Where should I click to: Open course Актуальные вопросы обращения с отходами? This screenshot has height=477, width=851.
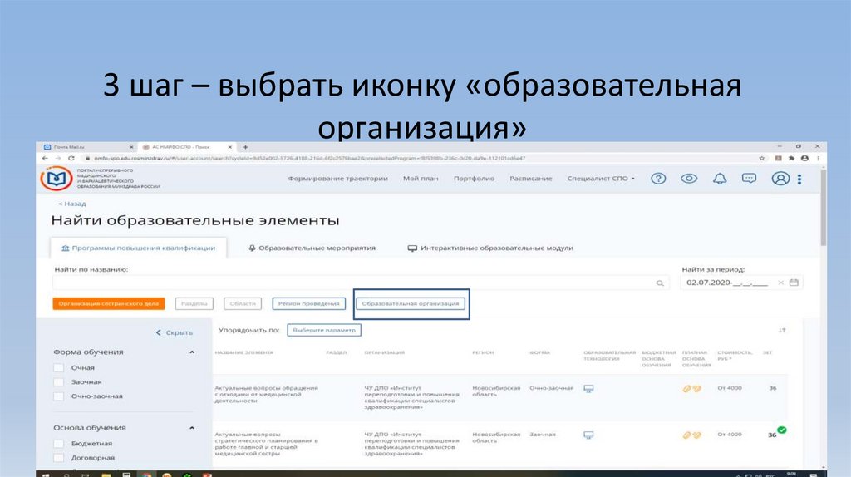(266, 395)
